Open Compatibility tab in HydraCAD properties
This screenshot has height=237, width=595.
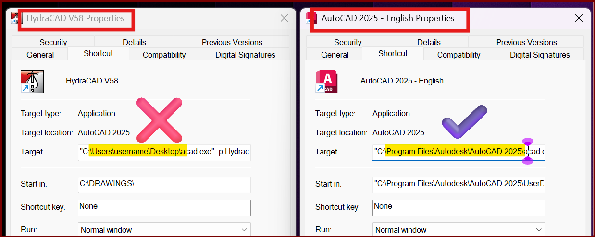[164, 55]
